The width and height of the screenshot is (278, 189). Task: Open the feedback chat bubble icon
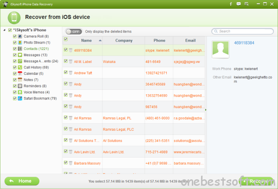coord(239,4)
